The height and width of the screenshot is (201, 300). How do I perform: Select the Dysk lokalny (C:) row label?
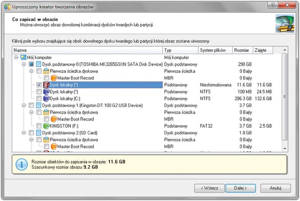tap(65, 99)
